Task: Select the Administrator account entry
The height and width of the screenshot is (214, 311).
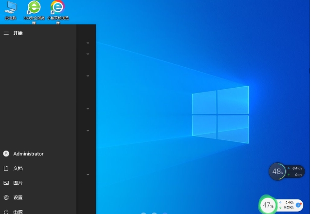Action: pyautogui.click(x=28, y=154)
